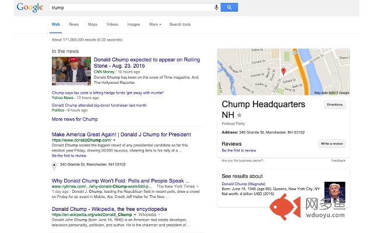Click the Google logo
This screenshot has width=373, height=233.
(x=30, y=8)
